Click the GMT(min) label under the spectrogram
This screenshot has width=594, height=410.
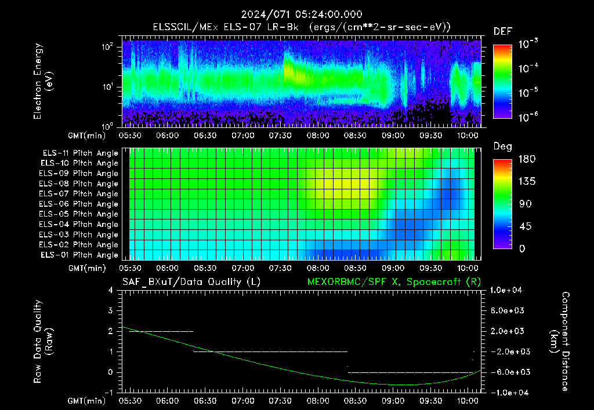(x=87, y=136)
